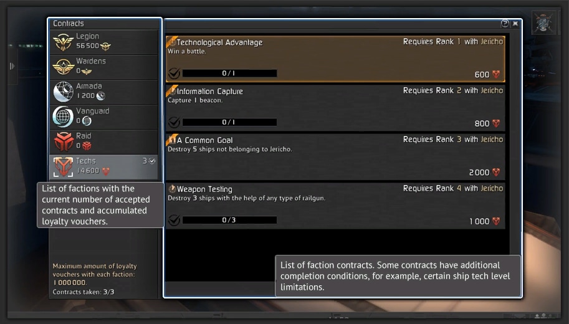
Task: Click the Technological Advantage contract title
Action: pos(219,42)
